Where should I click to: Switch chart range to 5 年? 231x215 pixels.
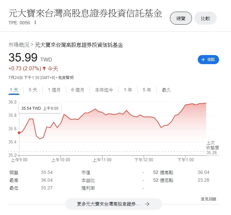coord(147,90)
